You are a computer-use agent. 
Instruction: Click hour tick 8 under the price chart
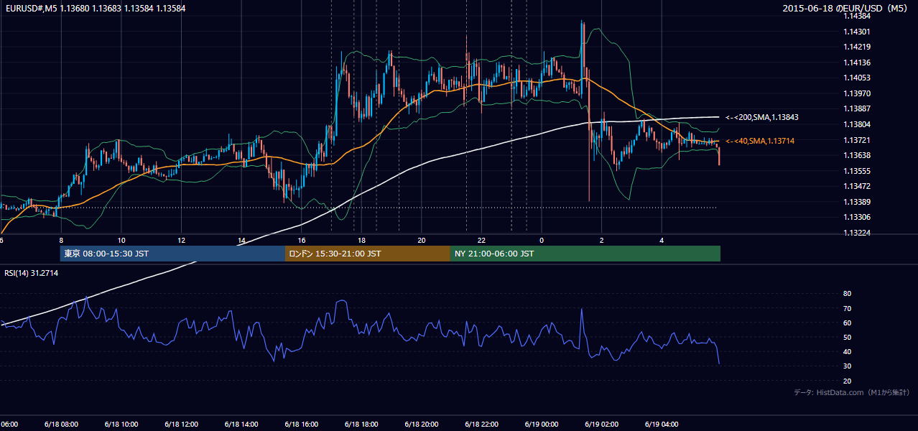61,240
